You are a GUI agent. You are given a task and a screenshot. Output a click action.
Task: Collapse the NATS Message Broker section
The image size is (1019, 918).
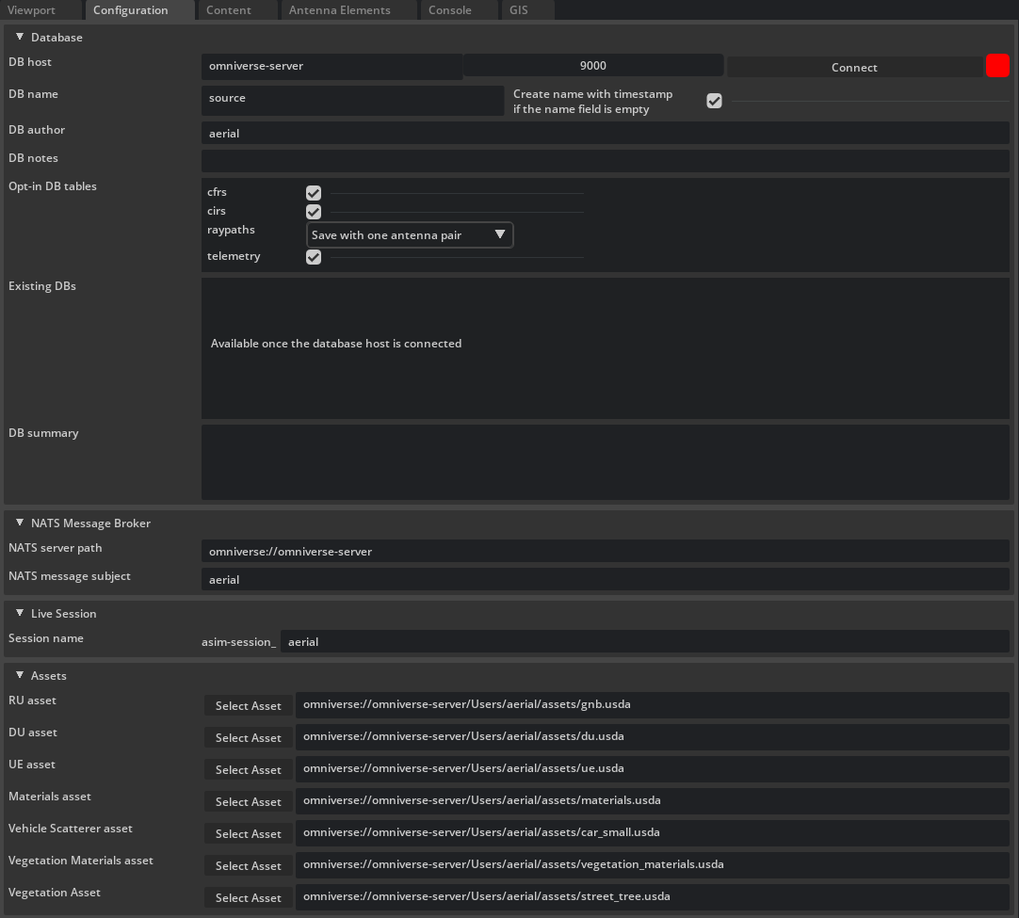click(x=20, y=523)
